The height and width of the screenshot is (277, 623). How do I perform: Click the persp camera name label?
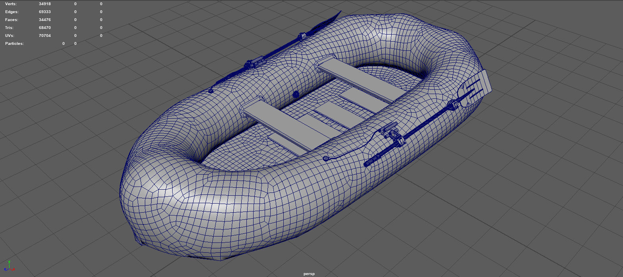[309, 274]
